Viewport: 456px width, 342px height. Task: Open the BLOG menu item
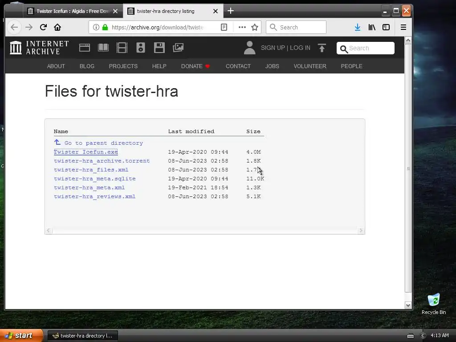tap(87, 66)
